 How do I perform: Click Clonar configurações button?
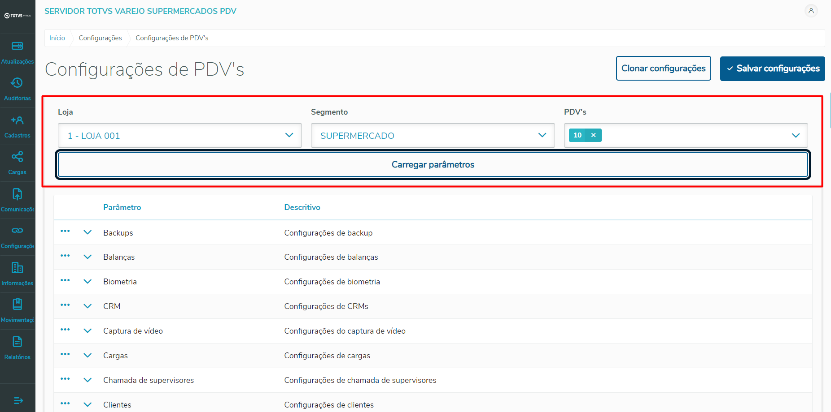(x=663, y=69)
